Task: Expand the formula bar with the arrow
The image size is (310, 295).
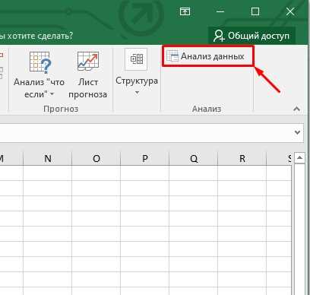Action: tap(297, 132)
